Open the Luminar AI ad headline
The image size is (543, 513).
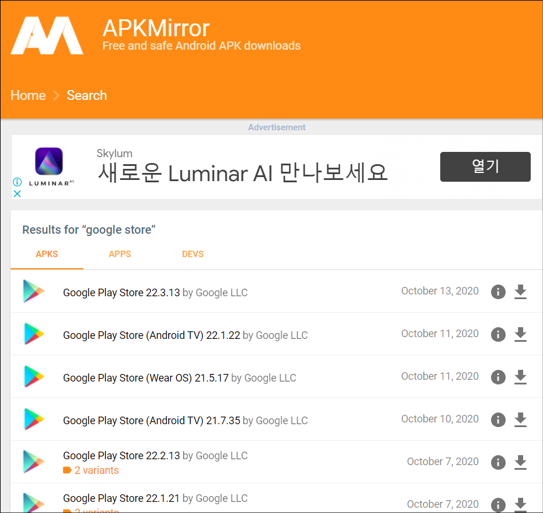coord(242,173)
